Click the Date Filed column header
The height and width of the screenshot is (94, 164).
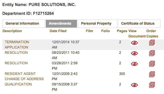click(x=58, y=31)
